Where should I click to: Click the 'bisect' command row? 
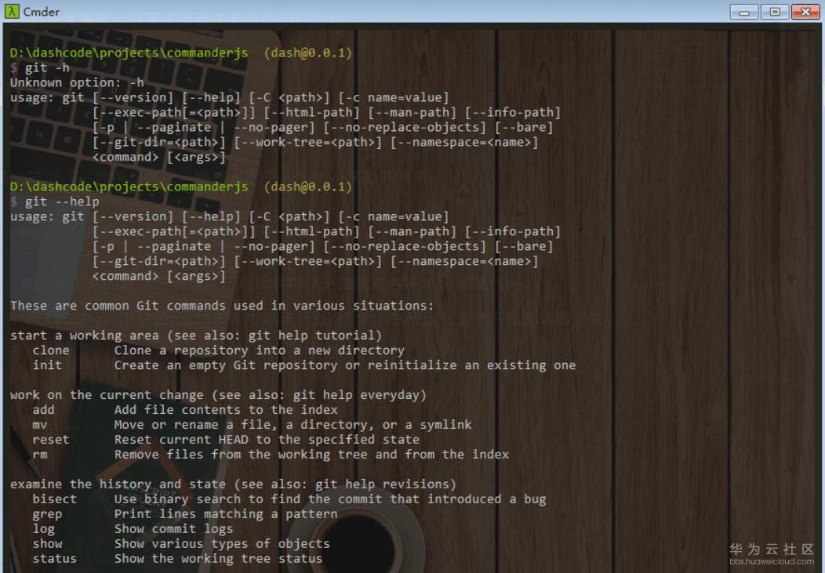(x=289, y=499)
